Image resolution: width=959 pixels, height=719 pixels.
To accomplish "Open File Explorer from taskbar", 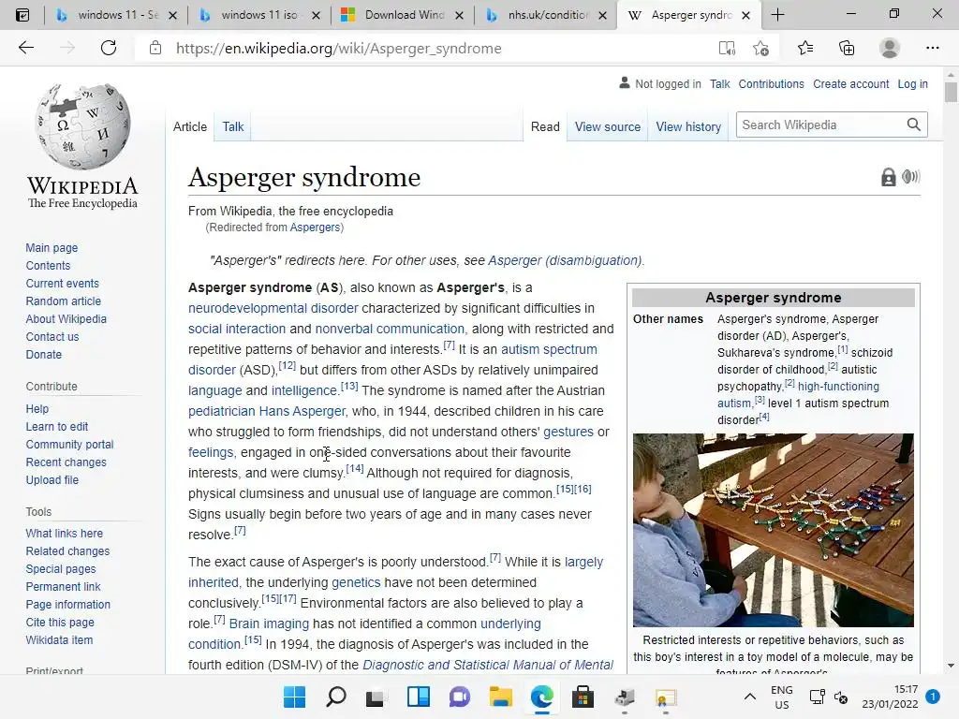I will point(501,697).
